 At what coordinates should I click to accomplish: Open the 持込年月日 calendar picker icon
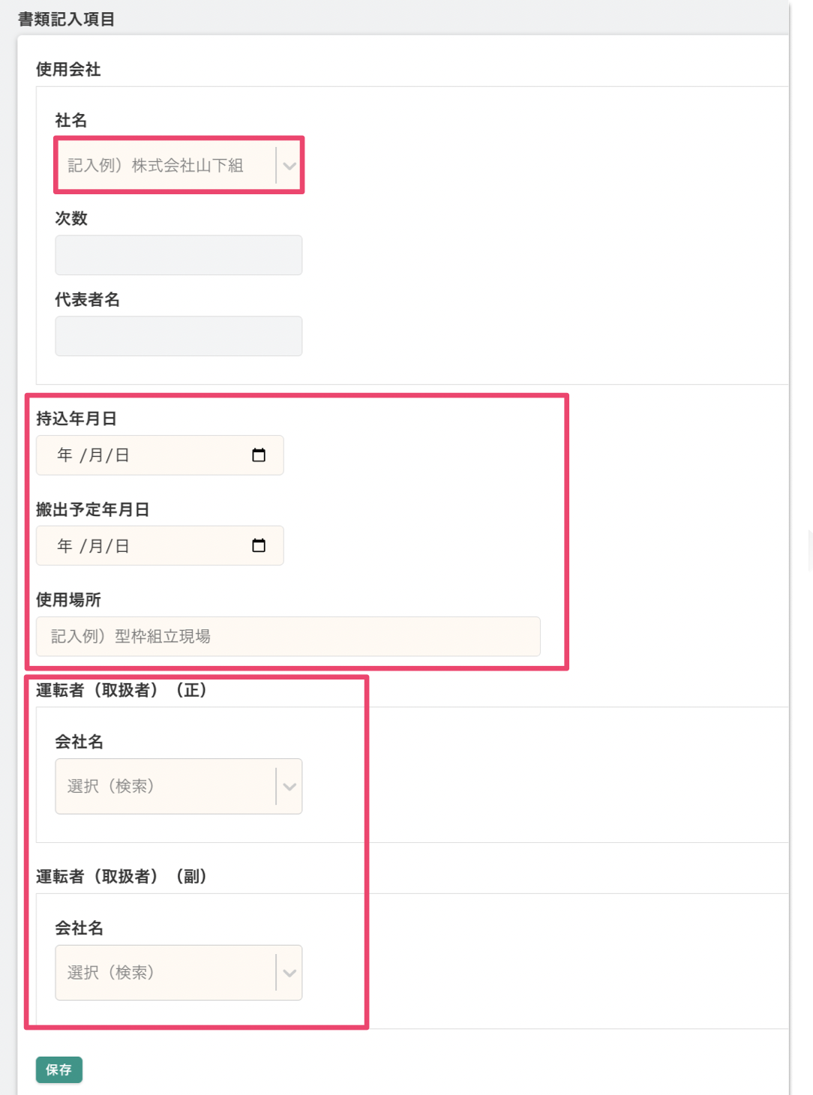(x=259, y=455)
